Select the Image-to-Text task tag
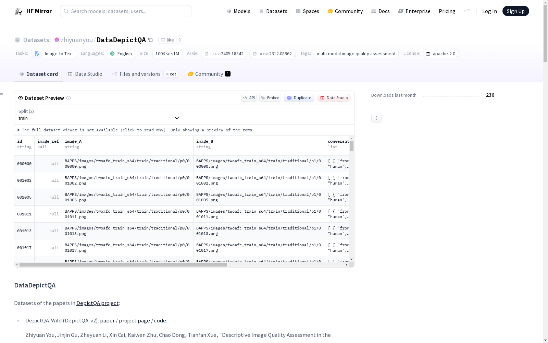This screenshot has height=343, width=548. pos(54,54)
